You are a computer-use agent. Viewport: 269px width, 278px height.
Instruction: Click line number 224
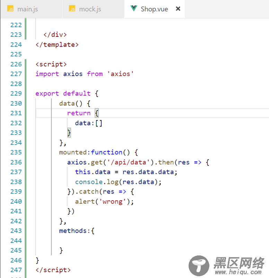click(x=16, y=44)
